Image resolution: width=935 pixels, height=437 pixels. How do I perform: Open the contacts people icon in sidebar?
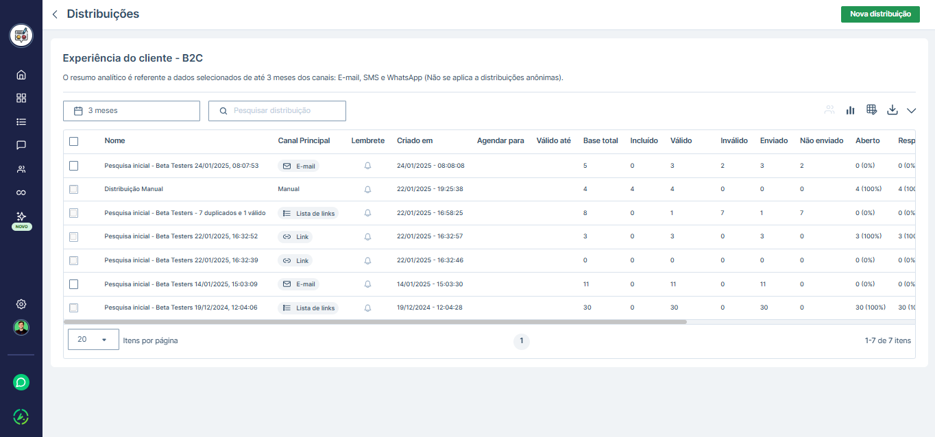21,169
